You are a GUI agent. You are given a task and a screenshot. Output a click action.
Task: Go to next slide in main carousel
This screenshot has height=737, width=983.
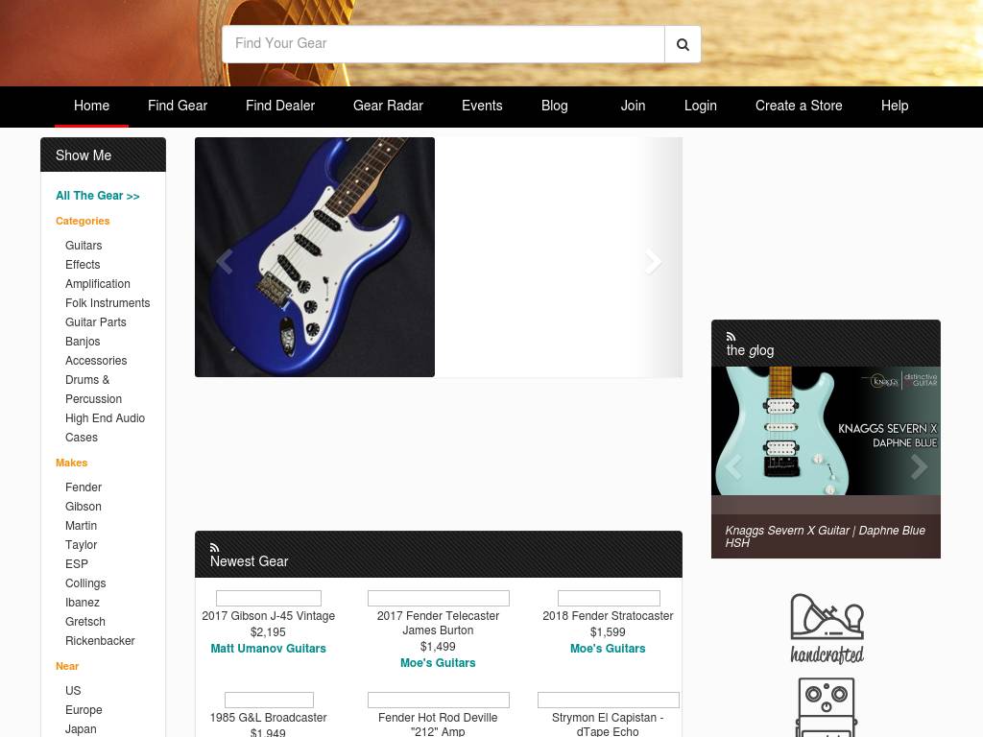pos(653,261)
